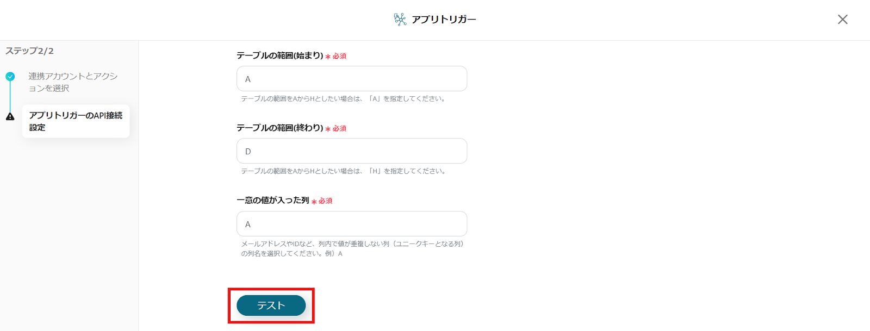This screenshot has width=870, height=331.
Task: Click the テーブルの範囲(終わり) label
Action: point(279,128)
